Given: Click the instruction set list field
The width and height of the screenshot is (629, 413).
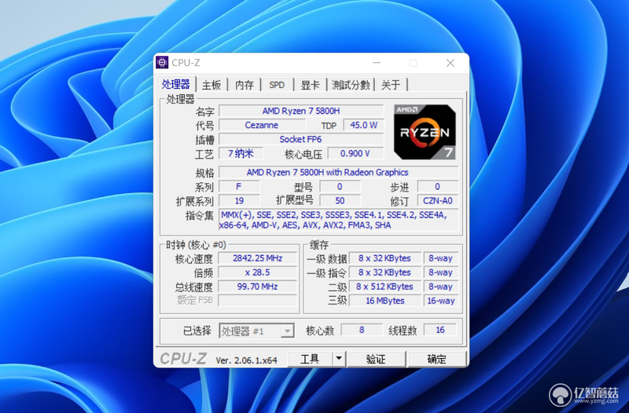Looking at the screenshot, I should (339, 220).
